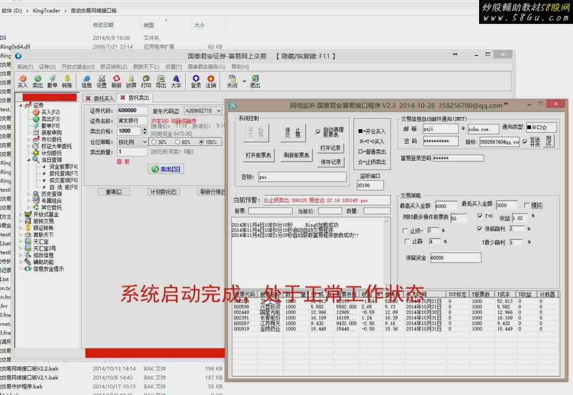Click the 停止交易 button

[x=292, y=133]
